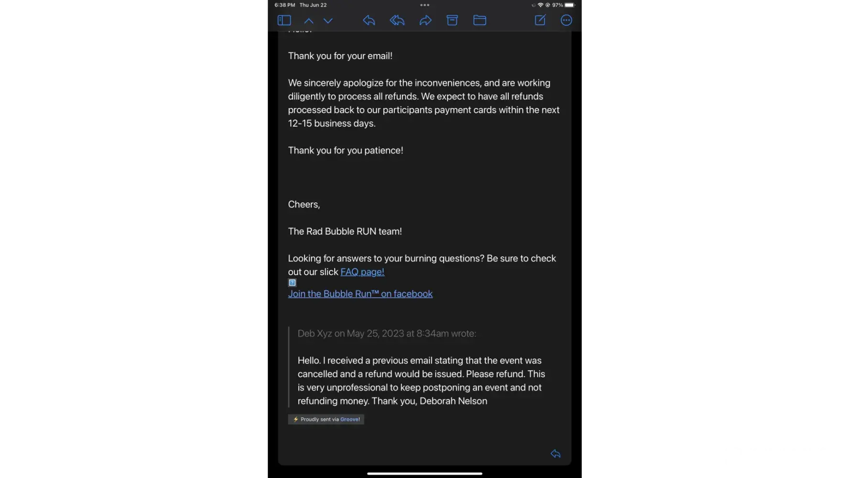Tap the quoted header 'Deb Xyz on May 25, 2023'
This screenshot has width=850, height=478.
click(x=387, y=334)
